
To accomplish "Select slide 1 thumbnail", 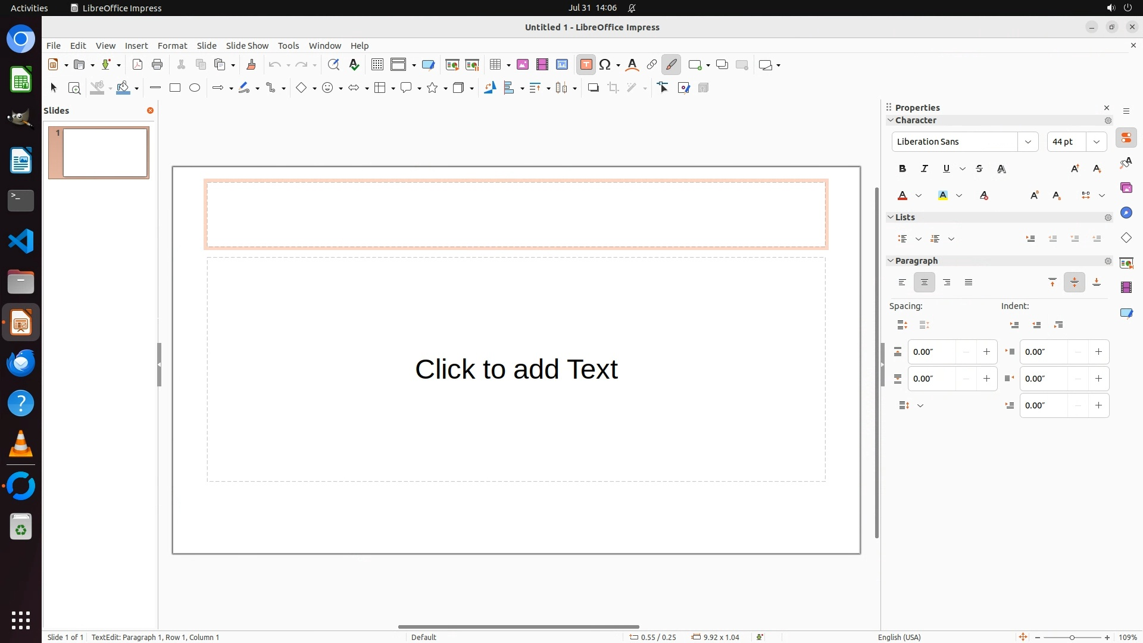I will point(105,152).
